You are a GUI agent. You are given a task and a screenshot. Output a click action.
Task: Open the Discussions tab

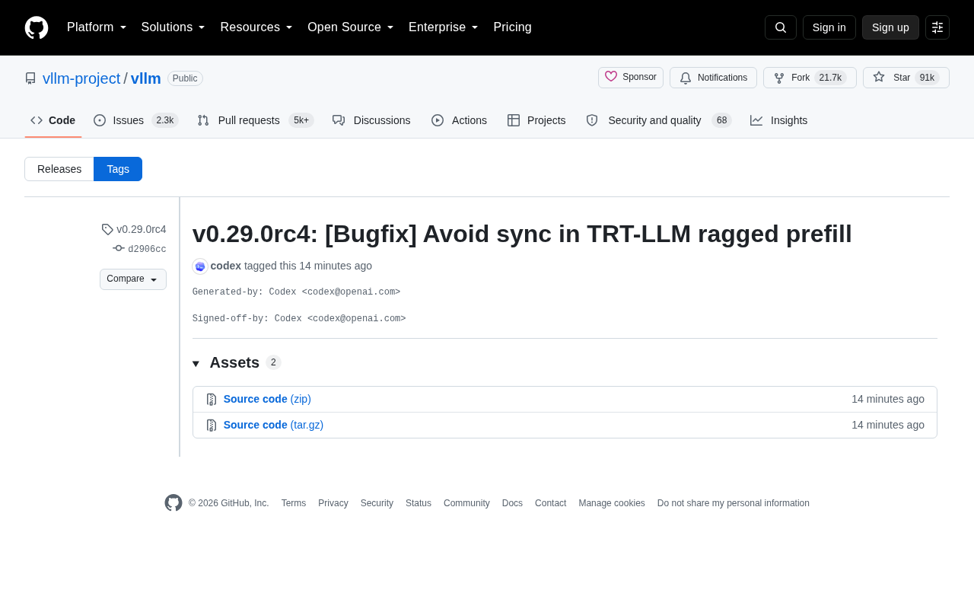click(x=371, y=120)
